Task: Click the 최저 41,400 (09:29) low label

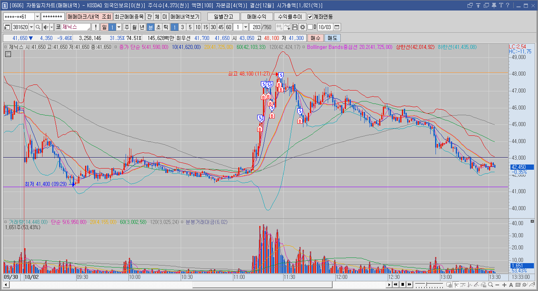Action: tap(45, 184)
